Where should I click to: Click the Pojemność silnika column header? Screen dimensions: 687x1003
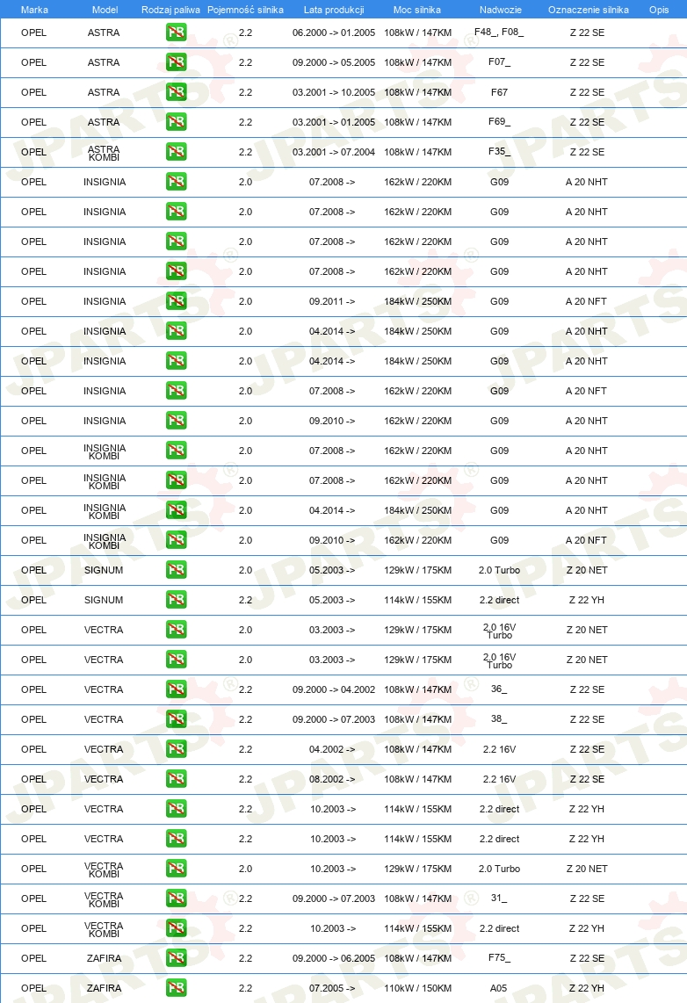coord(246,10)
